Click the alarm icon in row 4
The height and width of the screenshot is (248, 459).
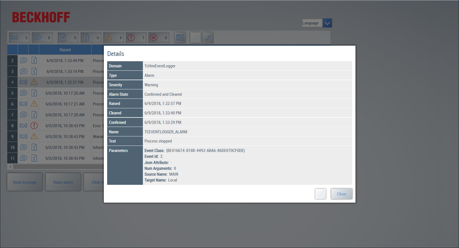tap(23, 82)
